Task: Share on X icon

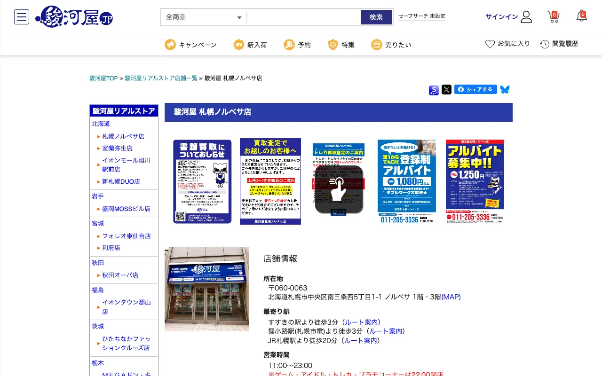Action: (446, 89)
